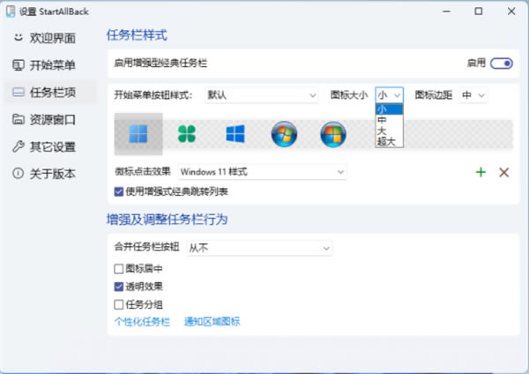Viewport: 529px width, 374px height.
Task: Click the smiley icon beside 欢迎界面
Action: pyautogui.click(x=19, y=37)
